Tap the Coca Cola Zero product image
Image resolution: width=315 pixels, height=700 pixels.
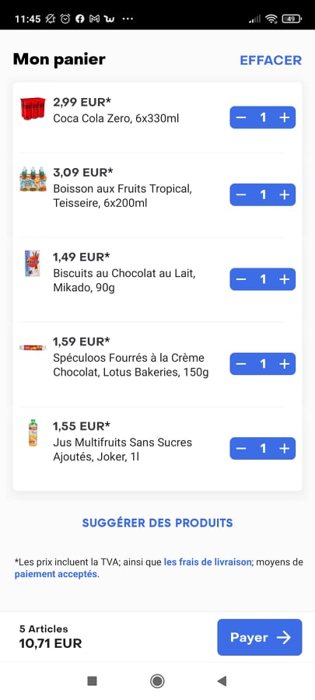(33, 108)
